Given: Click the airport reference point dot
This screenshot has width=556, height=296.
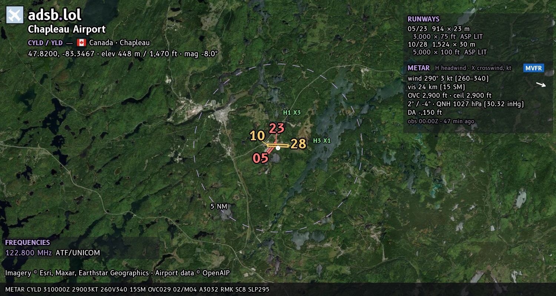Looking at the screenshot, I should [x=278, y=148].
